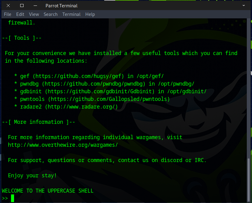Image resolution: width=252 pixels, height=203 pixels.
Task: Close the Parrot Terminal window
Action: [8, 6]
